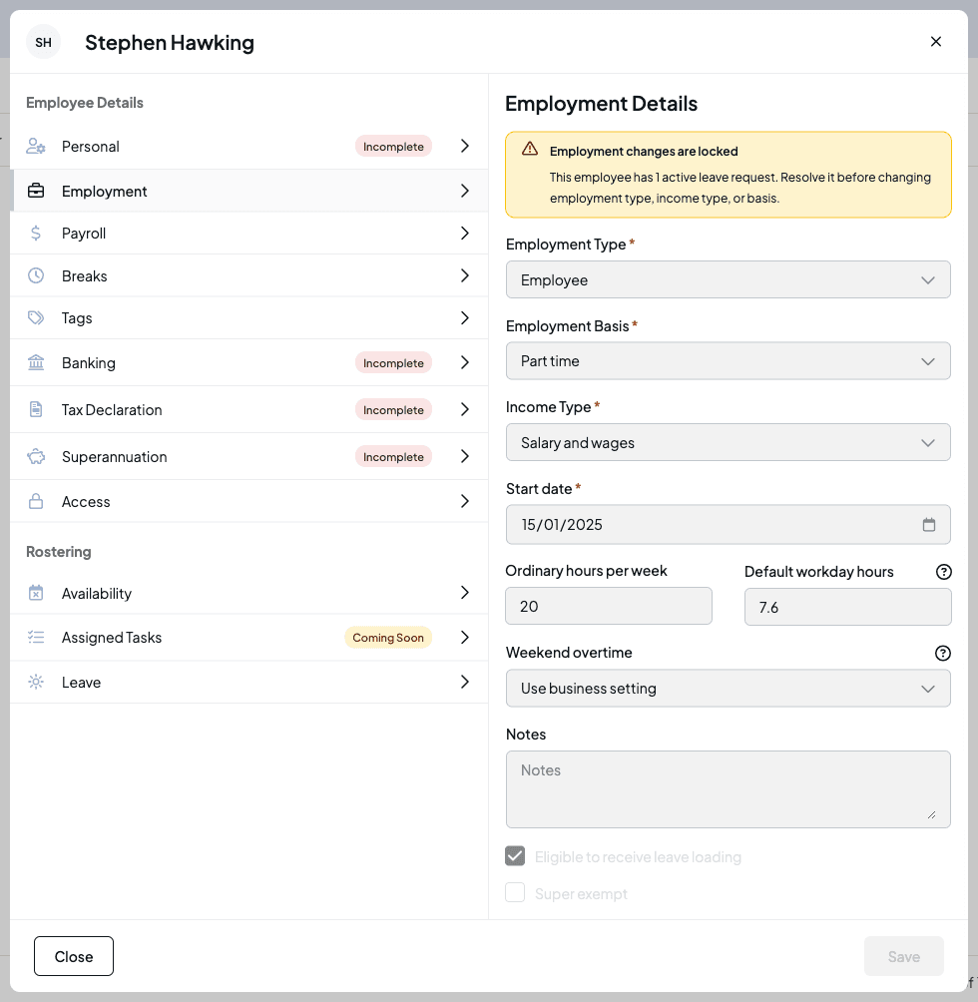Open the Tags section
978x1002 pixels.
click(249, 317)
